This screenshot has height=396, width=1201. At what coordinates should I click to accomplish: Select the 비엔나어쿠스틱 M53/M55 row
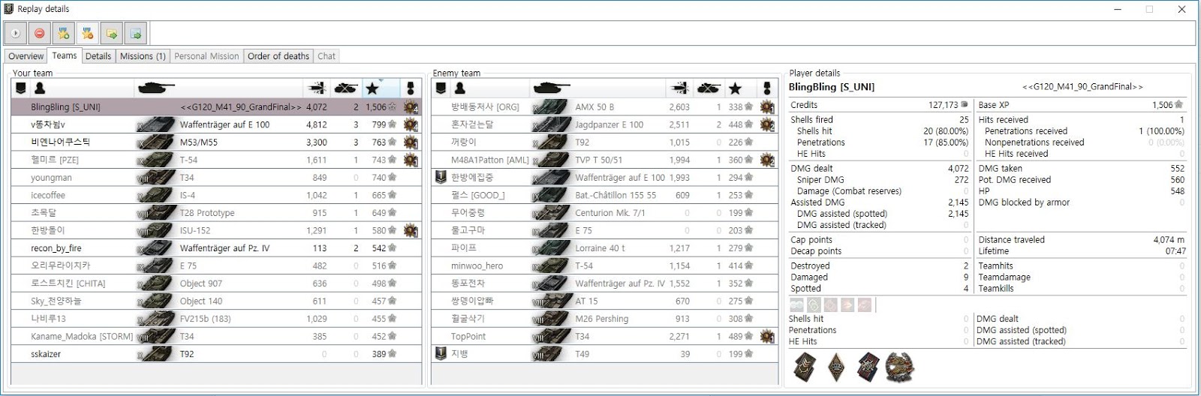(x=216, y=142)
